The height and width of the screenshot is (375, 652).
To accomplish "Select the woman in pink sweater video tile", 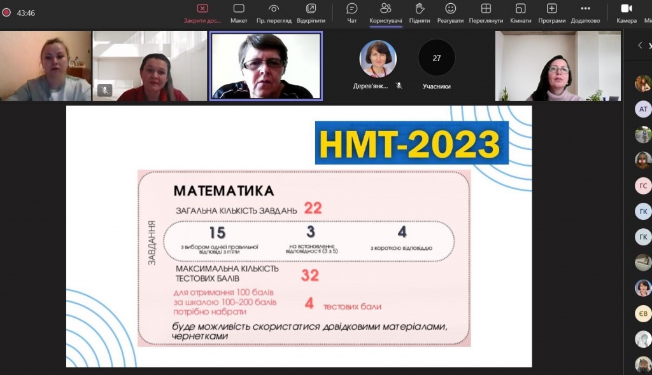I will [x=558, y=66].
